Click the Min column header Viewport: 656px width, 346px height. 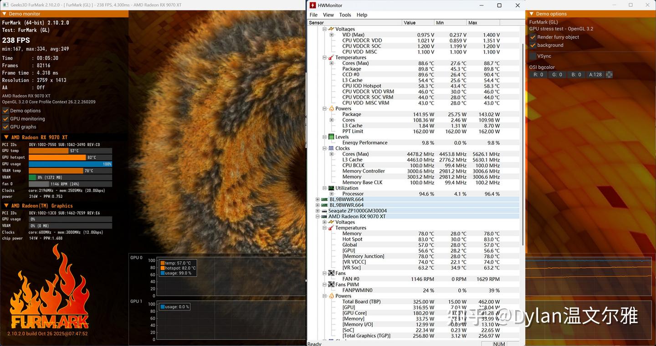[x=451, y=23]
